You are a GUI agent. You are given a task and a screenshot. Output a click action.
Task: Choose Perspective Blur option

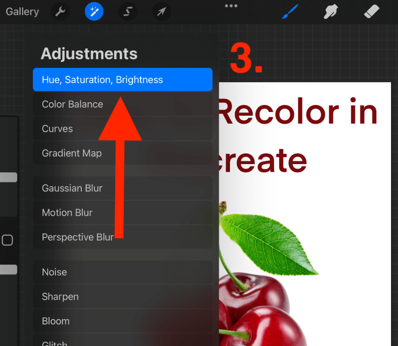[x=123, y=237]
